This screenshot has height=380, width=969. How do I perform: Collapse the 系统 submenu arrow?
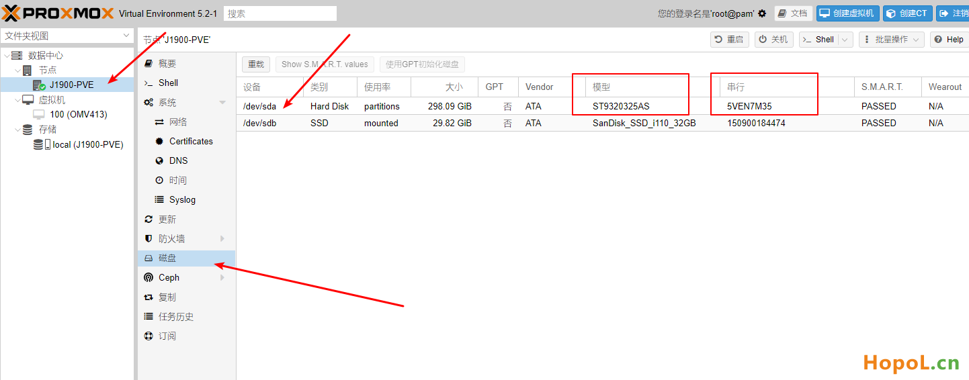(222, 103)
